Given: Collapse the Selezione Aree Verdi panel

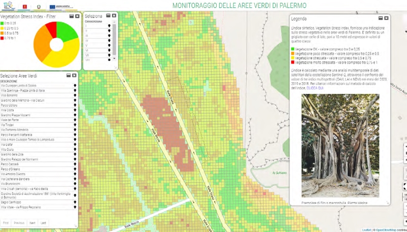Looking at the screenshot, I should coord(69,75).
